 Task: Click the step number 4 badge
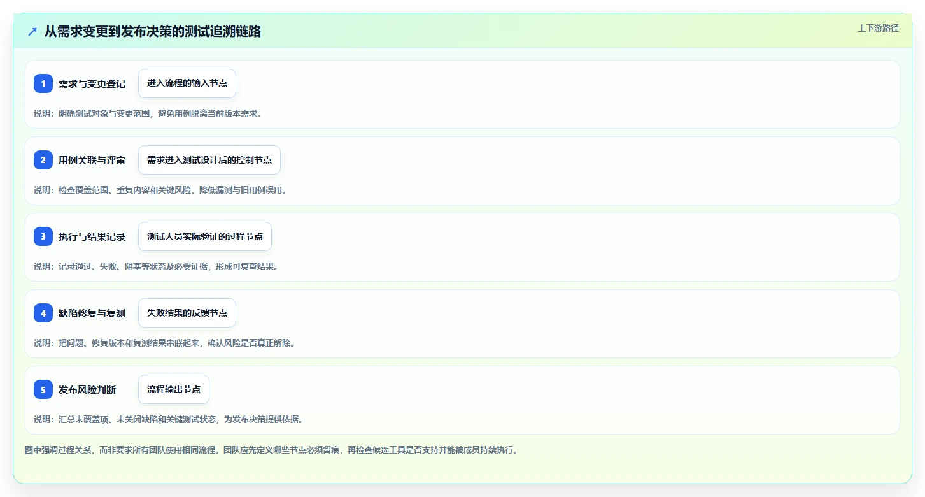click(x=43, y=313)
